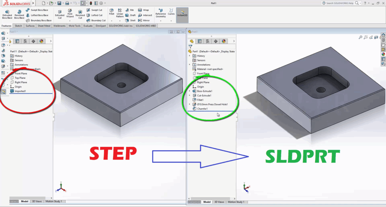This screenshot has height=207, width=386.
Task: Toggle the rebuild traffic light icon
Action: coord(90,3)
